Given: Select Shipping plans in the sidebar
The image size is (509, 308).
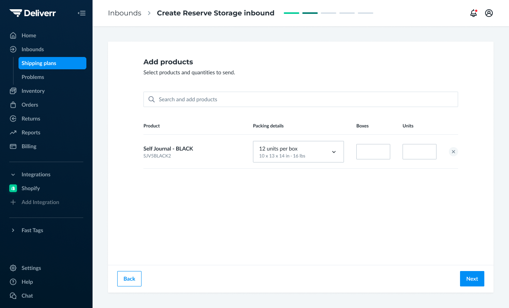Looking at the screenshot, I should [39, 63].
